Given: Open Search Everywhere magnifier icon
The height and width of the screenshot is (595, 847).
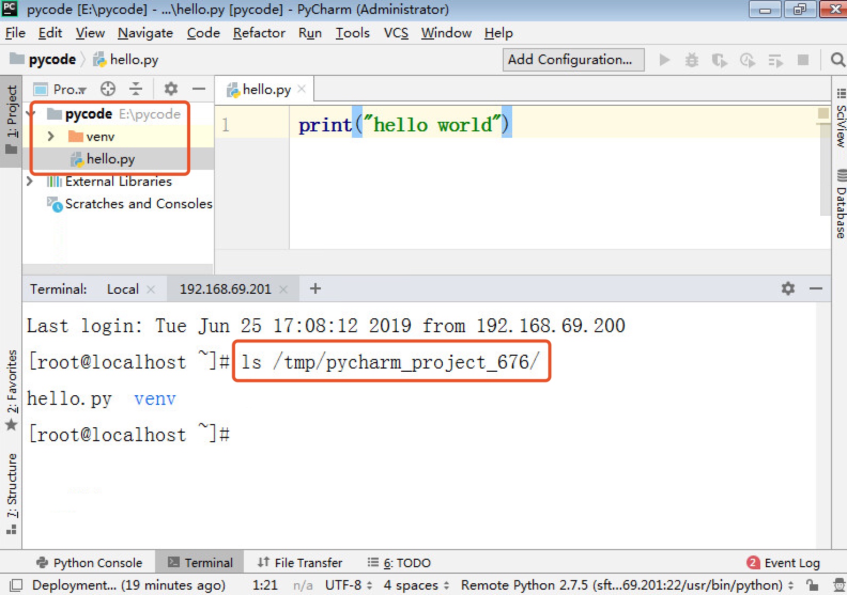Looking at the screenshot, I should [x=837, y=60].
